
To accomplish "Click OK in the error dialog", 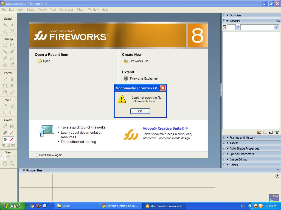I will 140,111.
